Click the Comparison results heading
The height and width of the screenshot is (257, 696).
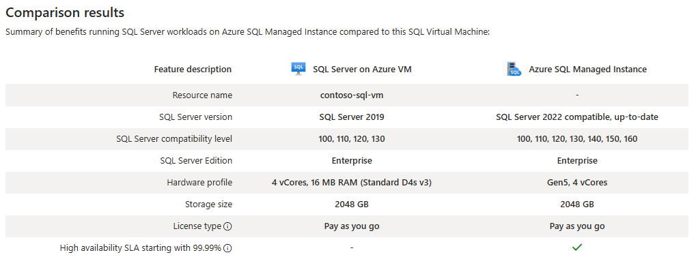65,12
